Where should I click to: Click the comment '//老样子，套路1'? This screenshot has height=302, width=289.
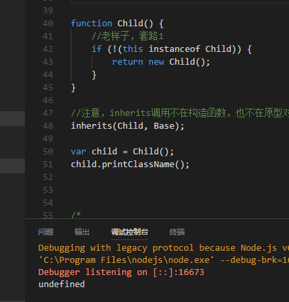[127, 36]
